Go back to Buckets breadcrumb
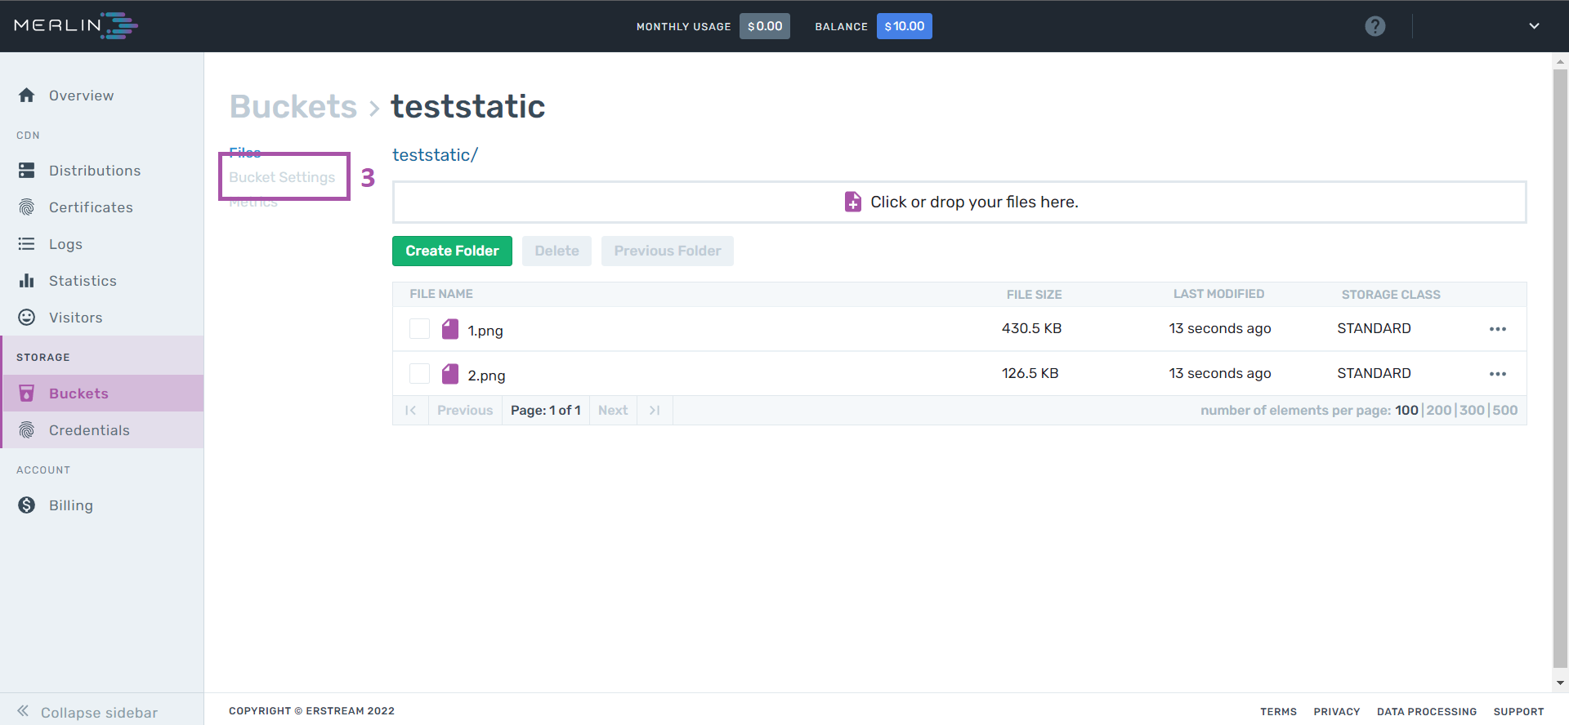The width and height of the screenshot is (1569, 725). (293, 106)
